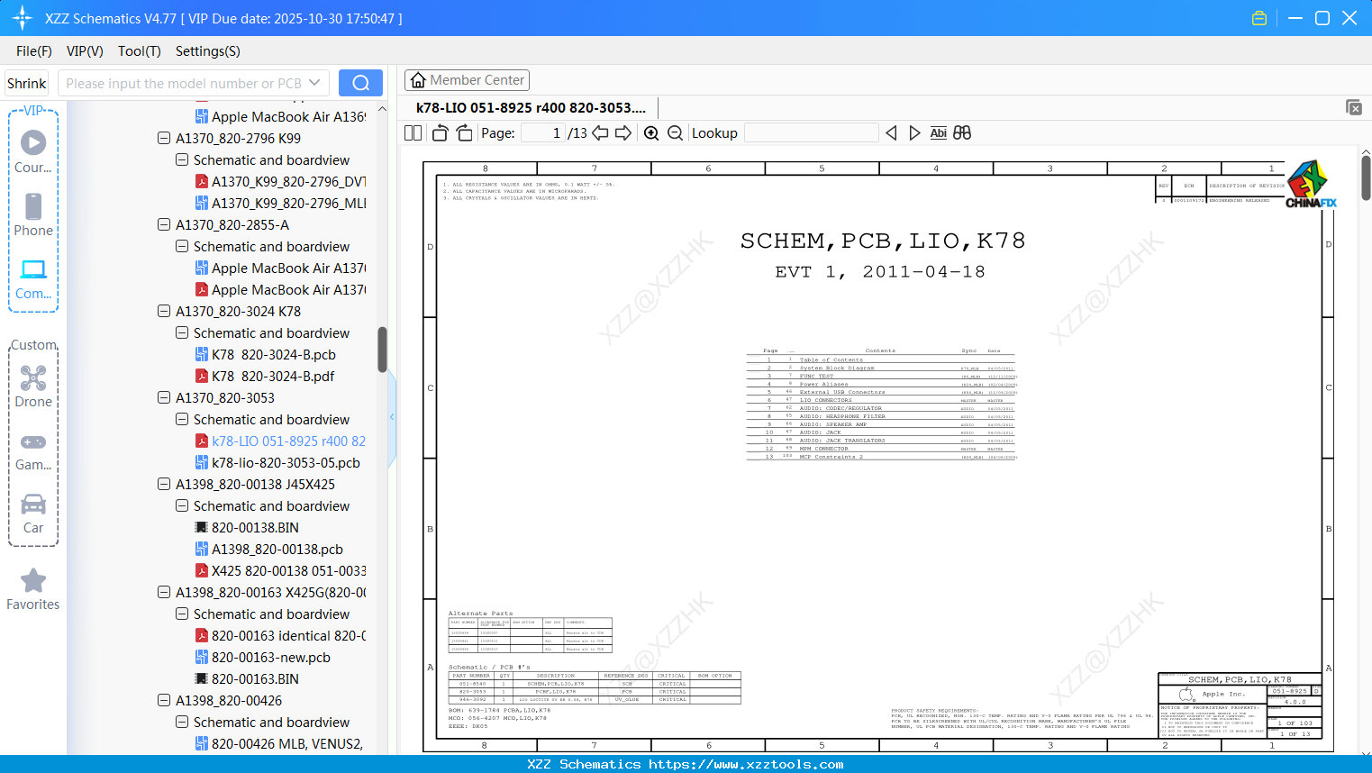The height and width of the screenshot is (773, 1372).
Task: Open 820-00163-new.pcb file
Action: pos(263,658)
